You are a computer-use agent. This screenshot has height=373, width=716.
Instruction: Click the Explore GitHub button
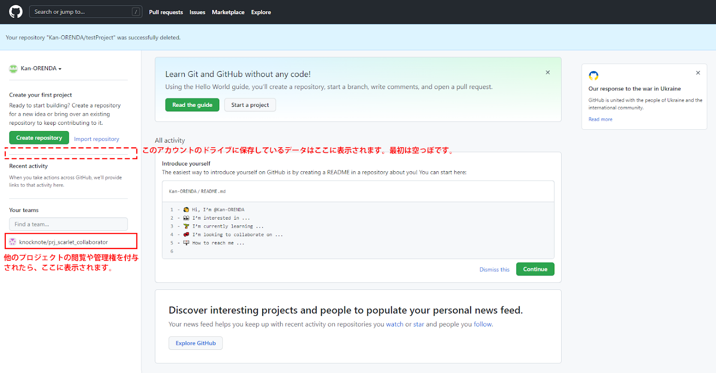tap(196, 343)
